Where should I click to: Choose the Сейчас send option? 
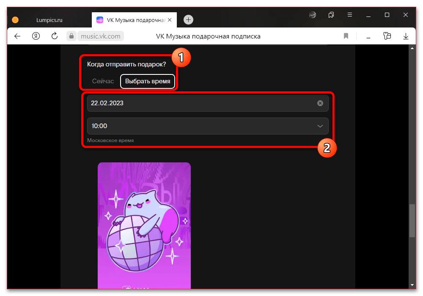pos(103,81)
